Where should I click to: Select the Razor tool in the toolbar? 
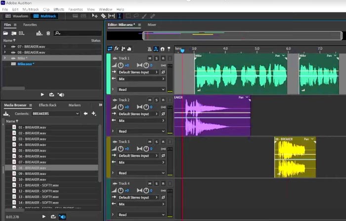[x=104, y=16]
